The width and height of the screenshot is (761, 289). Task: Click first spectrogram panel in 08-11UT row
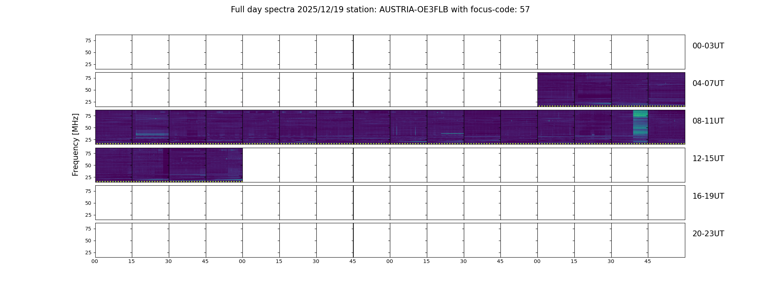pyautogui.click(x=113, y=127)
